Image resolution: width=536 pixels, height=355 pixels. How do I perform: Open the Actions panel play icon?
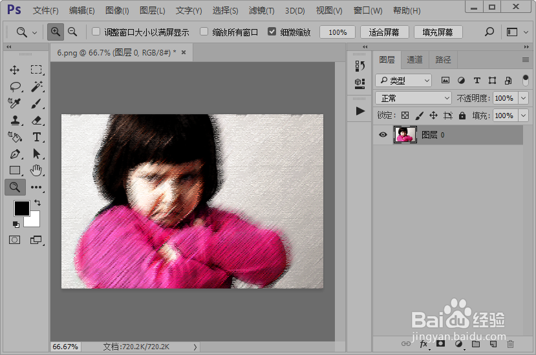[x=360, y=111]
